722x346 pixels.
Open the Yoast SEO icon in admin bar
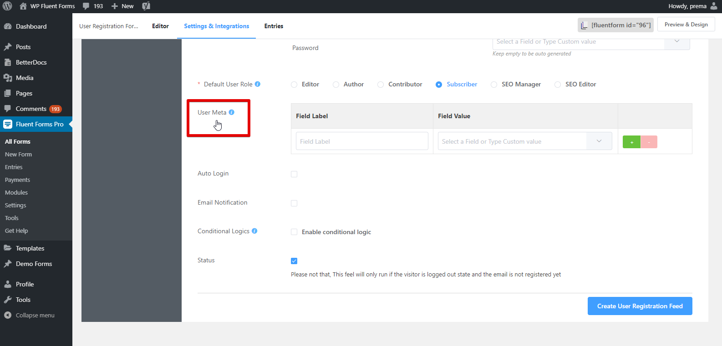click(x=146, y=6)
